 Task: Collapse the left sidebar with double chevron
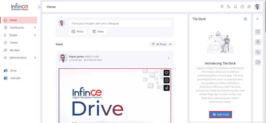[x=40, y=7]
